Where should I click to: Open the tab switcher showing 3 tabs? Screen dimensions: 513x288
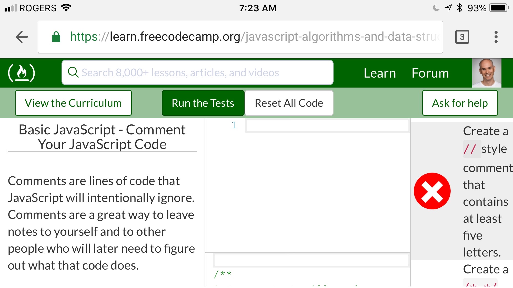pyautogui.click(x=462, y=36)
